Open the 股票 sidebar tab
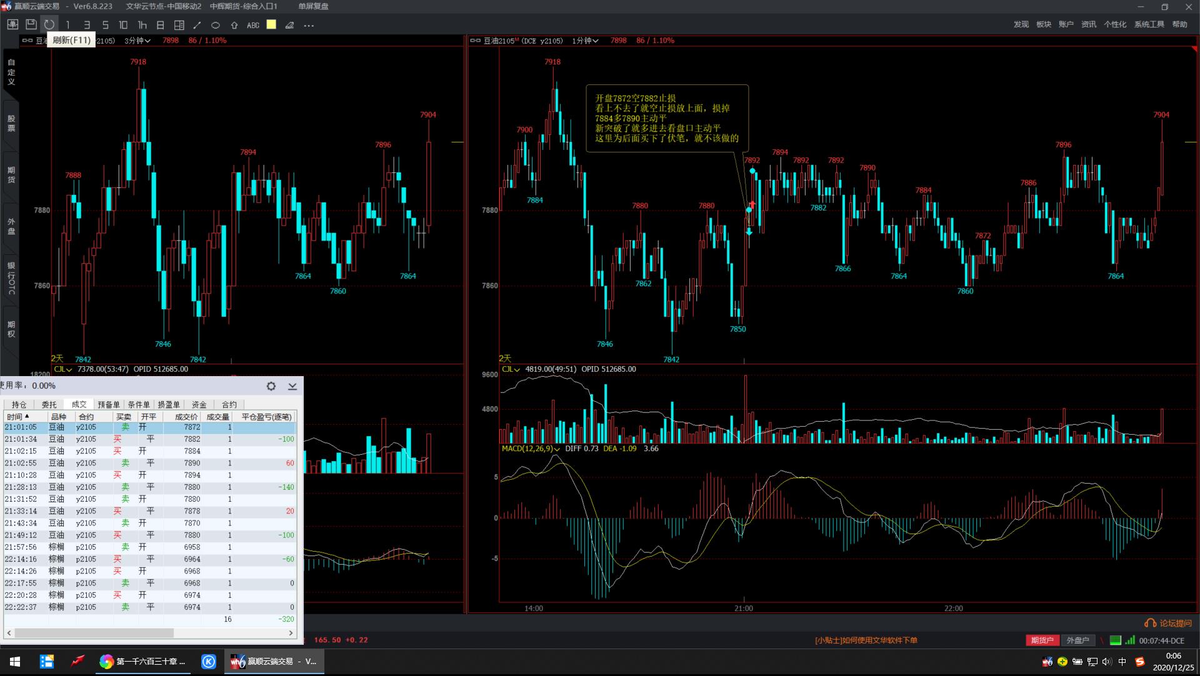The width and height of the screenshot is (1200, 676). point(11,123)
